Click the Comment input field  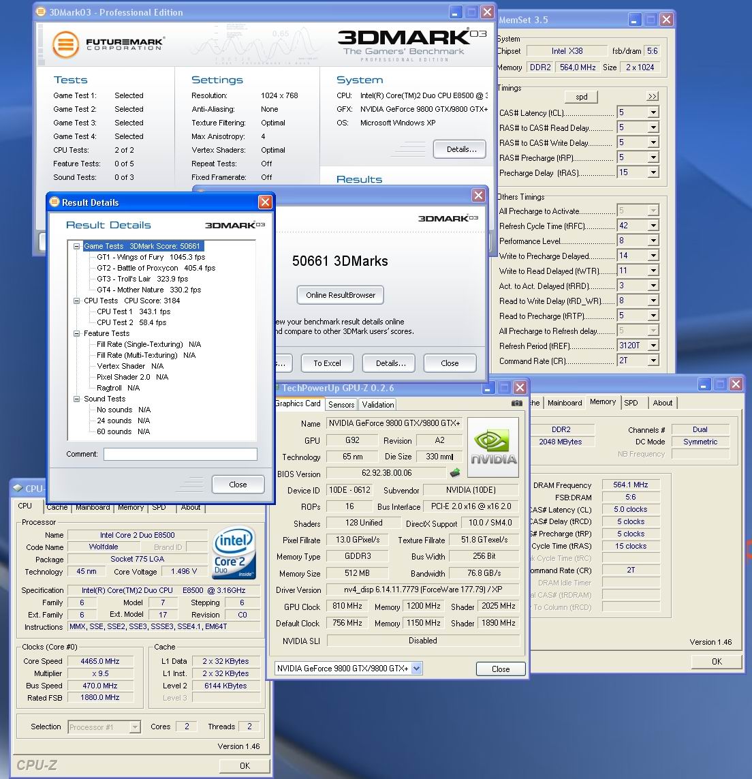(x=181, y=454)
